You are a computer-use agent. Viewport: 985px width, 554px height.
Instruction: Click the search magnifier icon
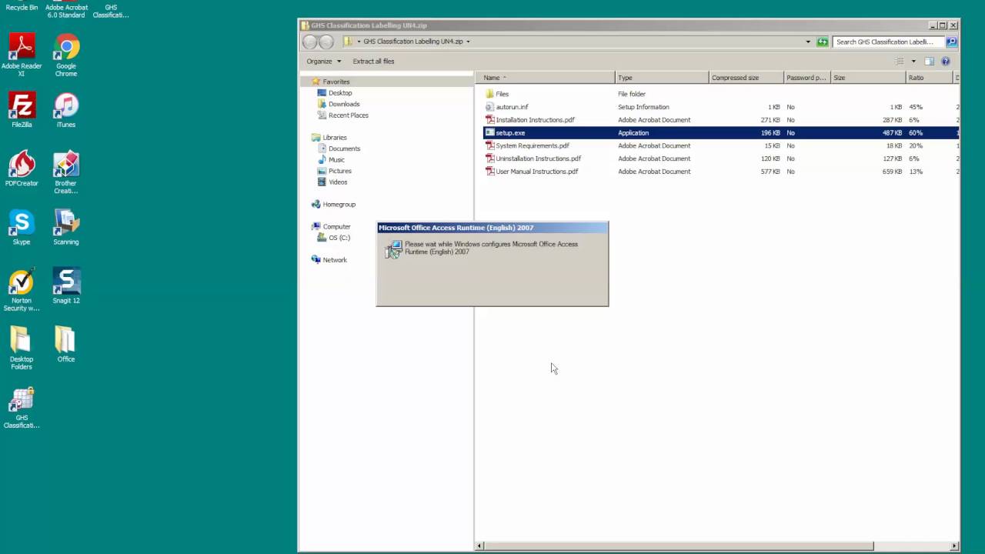pos(952,42)
